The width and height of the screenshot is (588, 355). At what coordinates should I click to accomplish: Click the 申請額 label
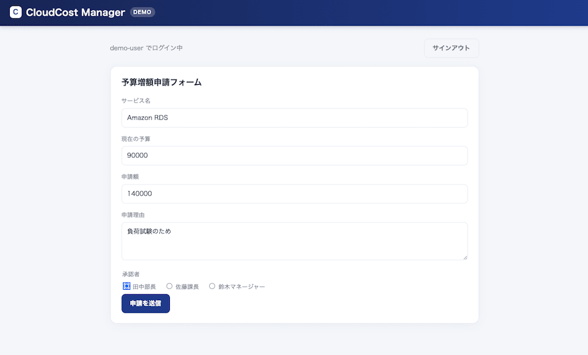[130, 177]
